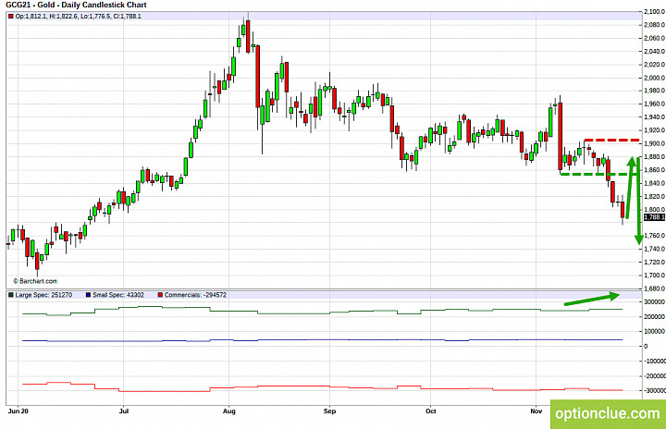Click the tall August peak candlestick
Screen dimensions: 666x429
248,34
